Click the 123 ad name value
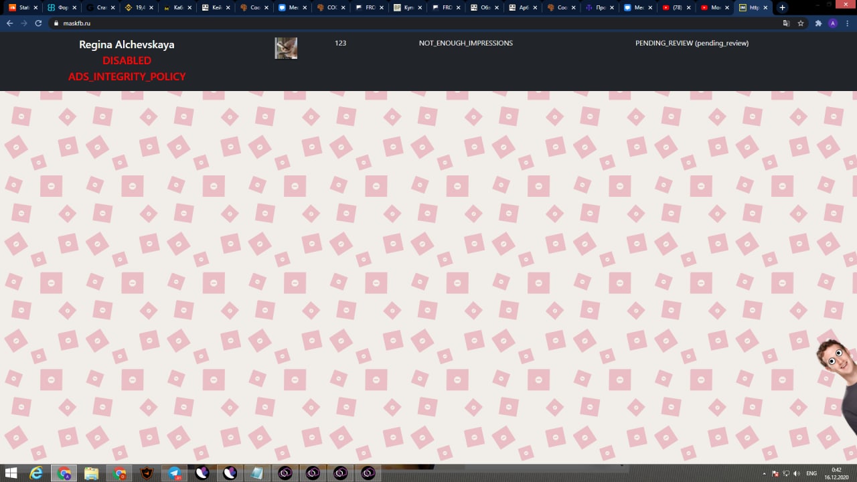Screen dimensions: 857x482 coord(340,43)
